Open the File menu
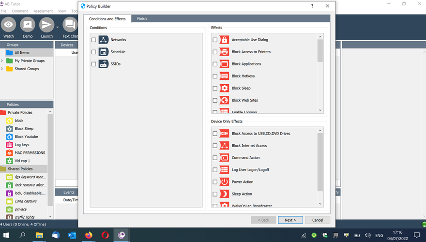The width and height of the screenshot is (426, 242). point(3,11)
